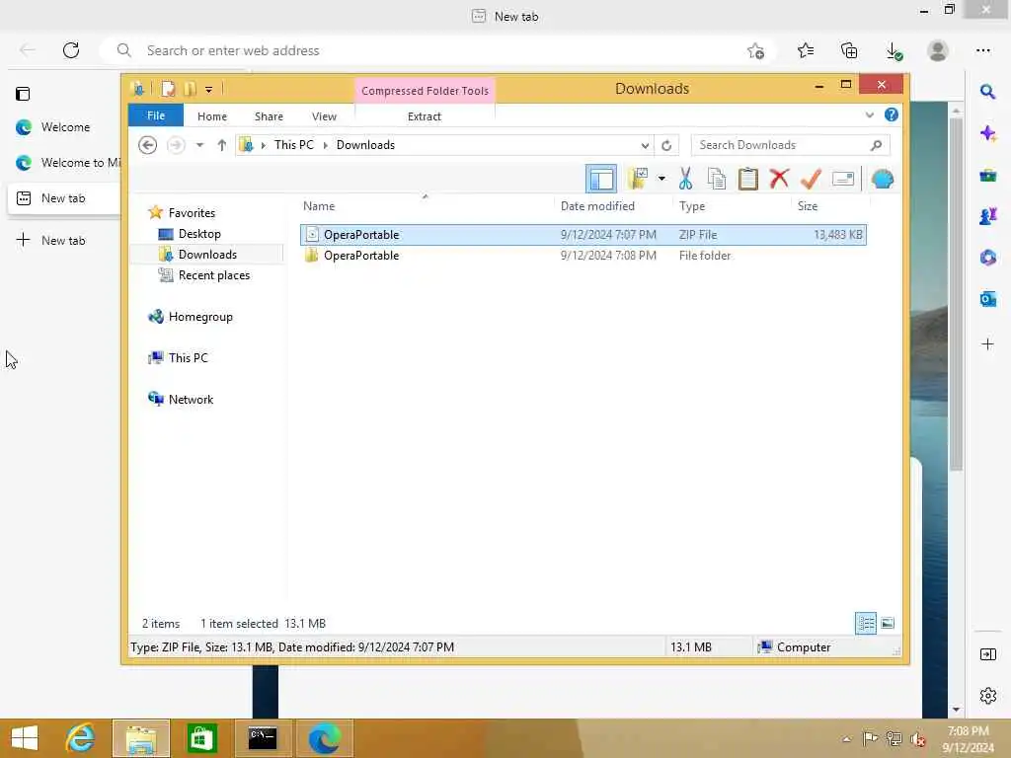The height and width of the screenshot is (758, 1011).
Task: Switch to the Welcome to Mi tab in Edge
Action: click(63, 163)
